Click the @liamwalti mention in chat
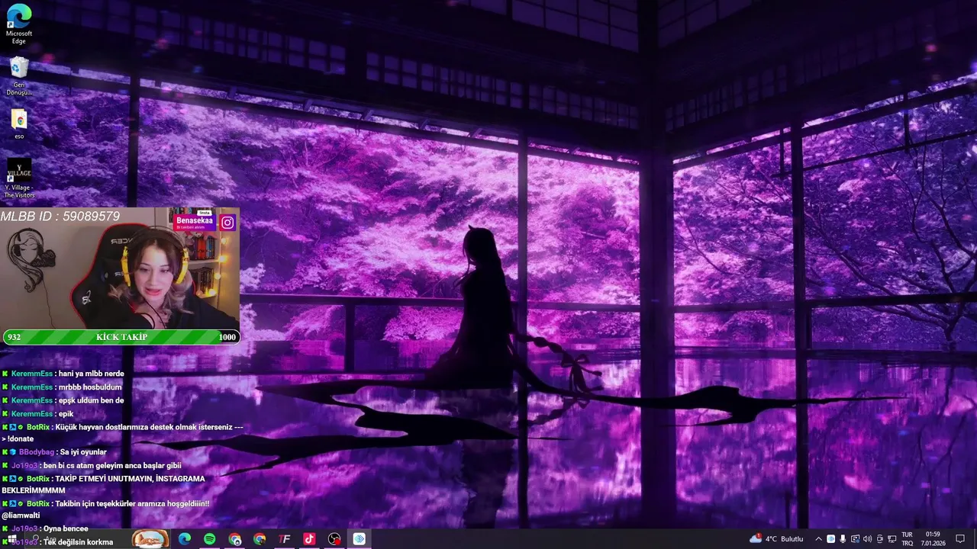977x549 pixels. [x=21, y=515]
